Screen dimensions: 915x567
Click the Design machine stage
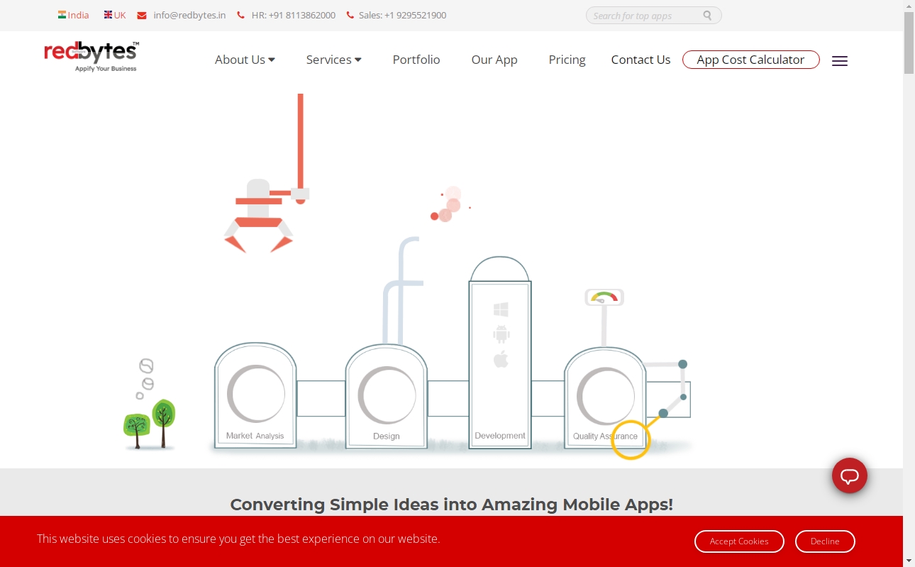tap(386, 396)
